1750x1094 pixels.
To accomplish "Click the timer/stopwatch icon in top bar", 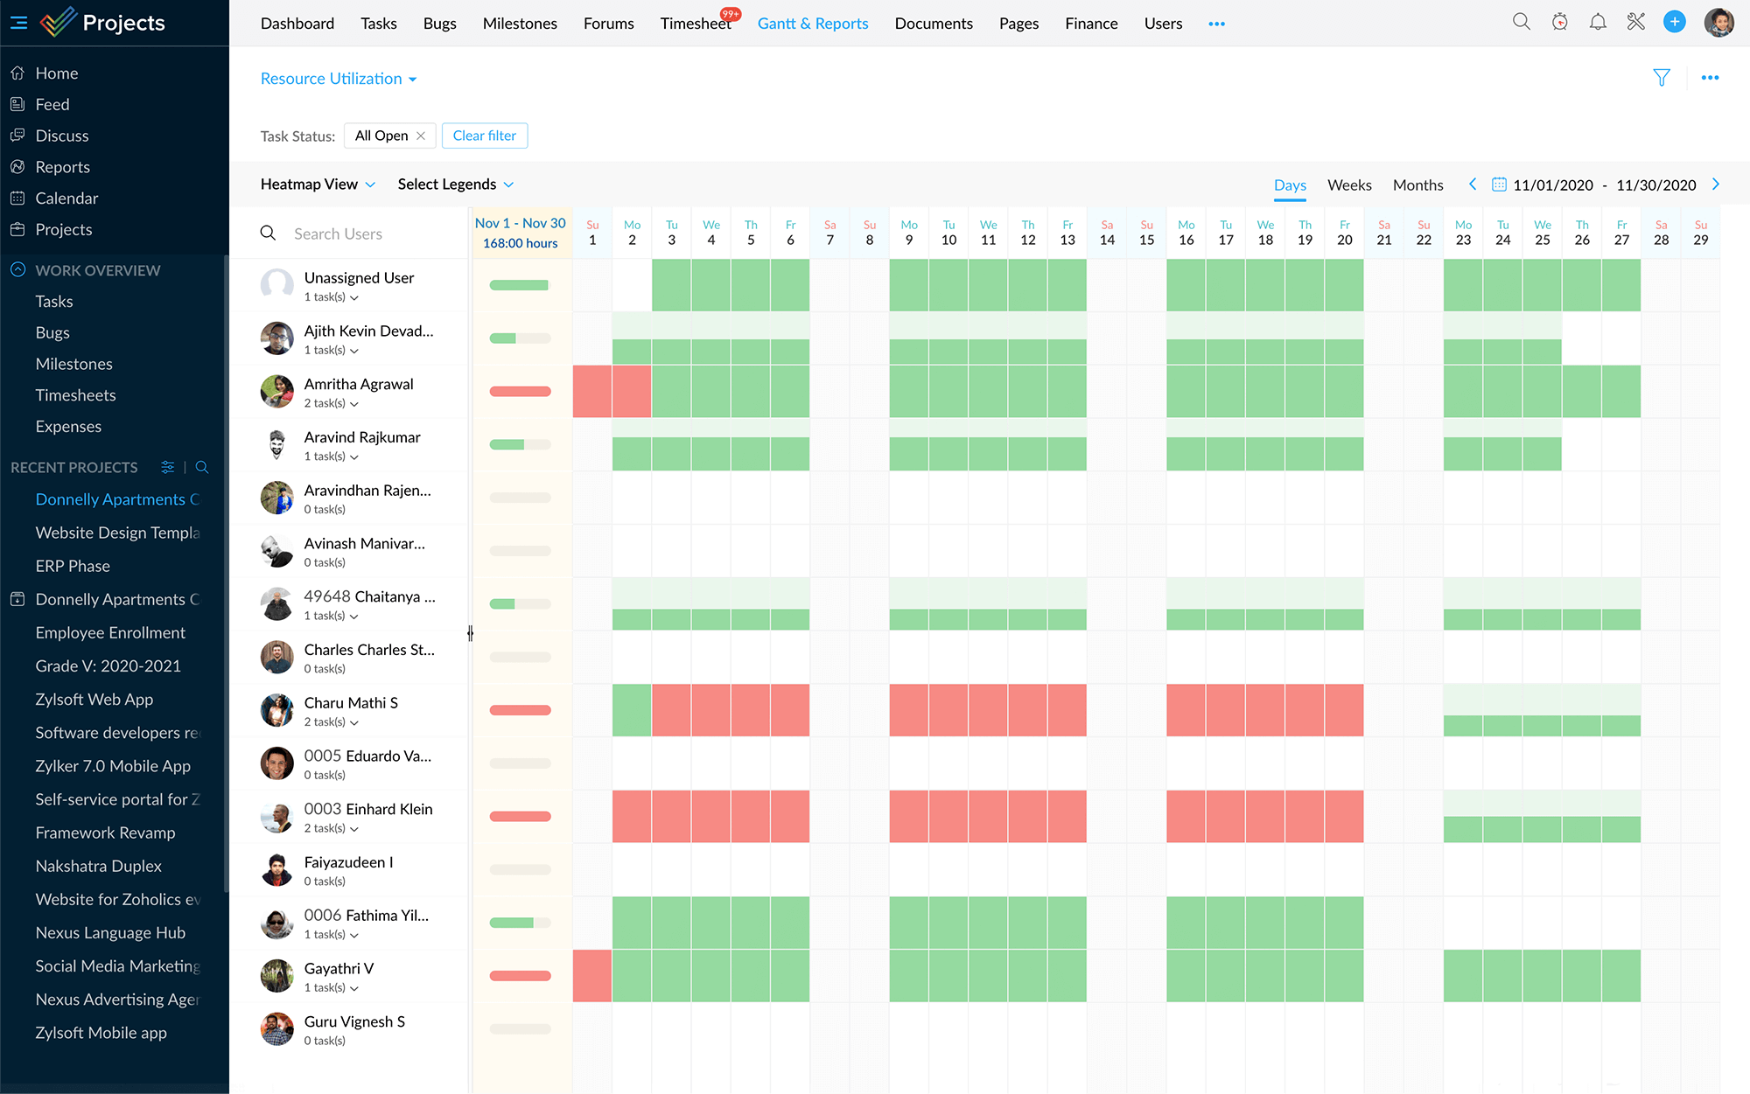I will click(1559, 23).
